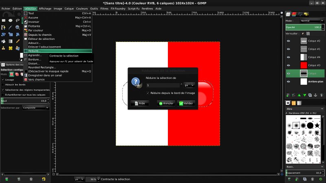The height and width of the screenshot is (183, 326).
Task: Duplicate the layer using duplicate icon
Action: coord(310,95)
